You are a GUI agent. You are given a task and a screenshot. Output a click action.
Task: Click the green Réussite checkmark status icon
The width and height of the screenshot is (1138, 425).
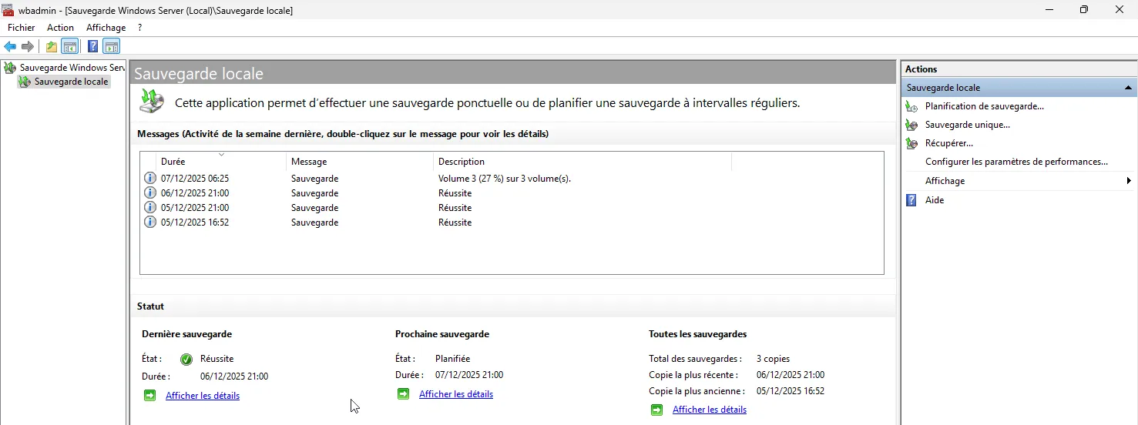click(x=186, y=360)
